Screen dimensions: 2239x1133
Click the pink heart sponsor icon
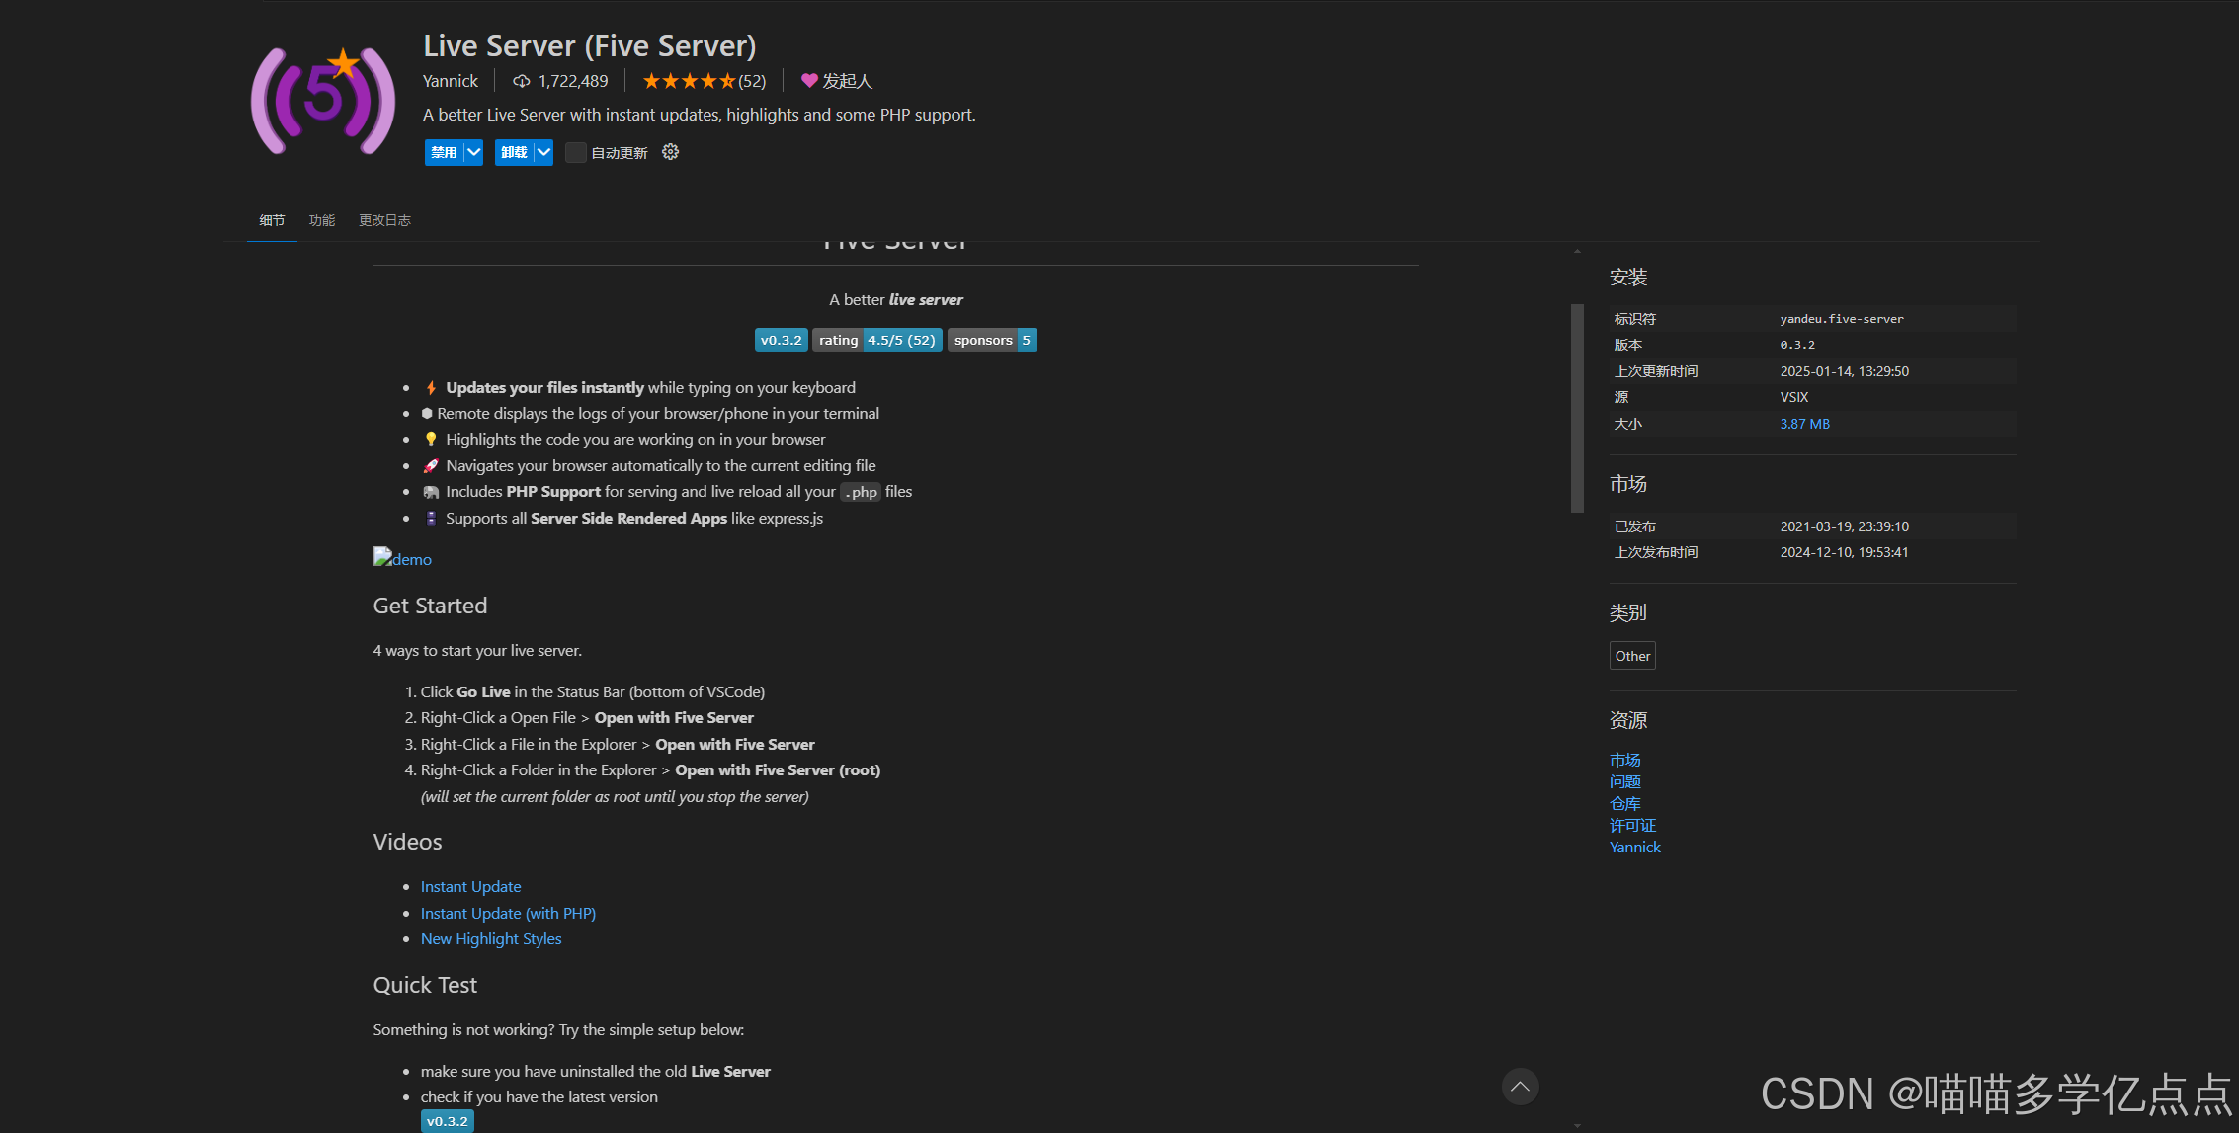coord(809,81)
